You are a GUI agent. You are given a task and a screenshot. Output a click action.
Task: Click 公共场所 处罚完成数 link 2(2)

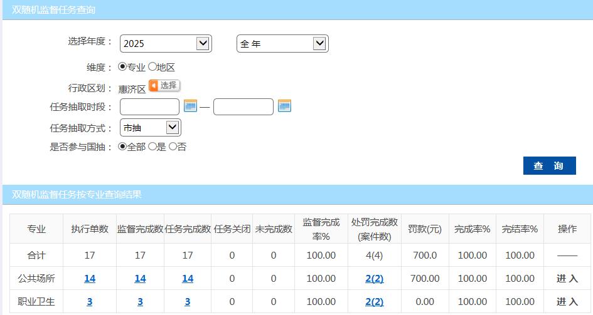(374, 279)
